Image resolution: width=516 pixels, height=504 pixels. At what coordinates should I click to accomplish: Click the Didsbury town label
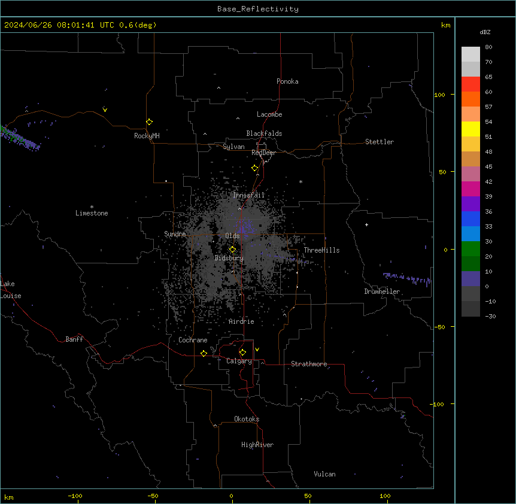coord(229,258)
